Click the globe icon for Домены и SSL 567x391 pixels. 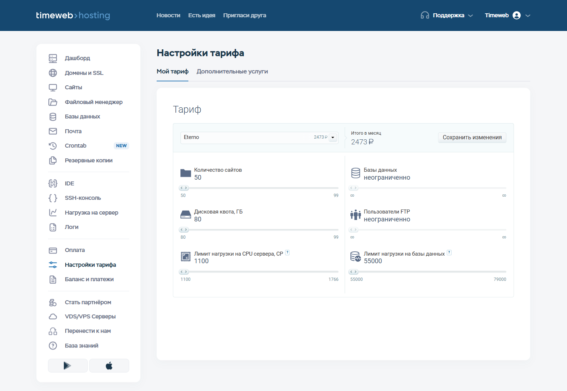(53, 73)
